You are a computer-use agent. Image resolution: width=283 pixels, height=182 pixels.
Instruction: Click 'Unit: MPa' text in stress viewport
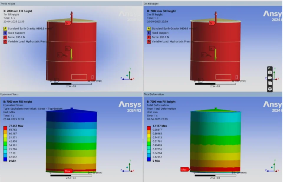tap(9, 112)
